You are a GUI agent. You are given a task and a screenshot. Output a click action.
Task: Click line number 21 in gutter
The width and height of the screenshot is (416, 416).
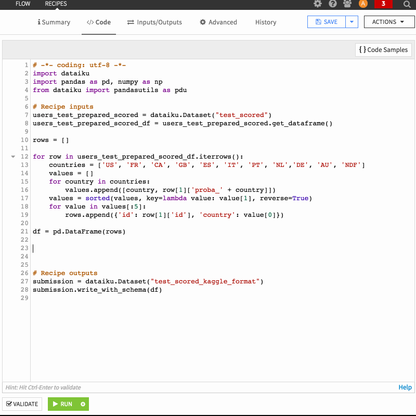coord(24,231)
